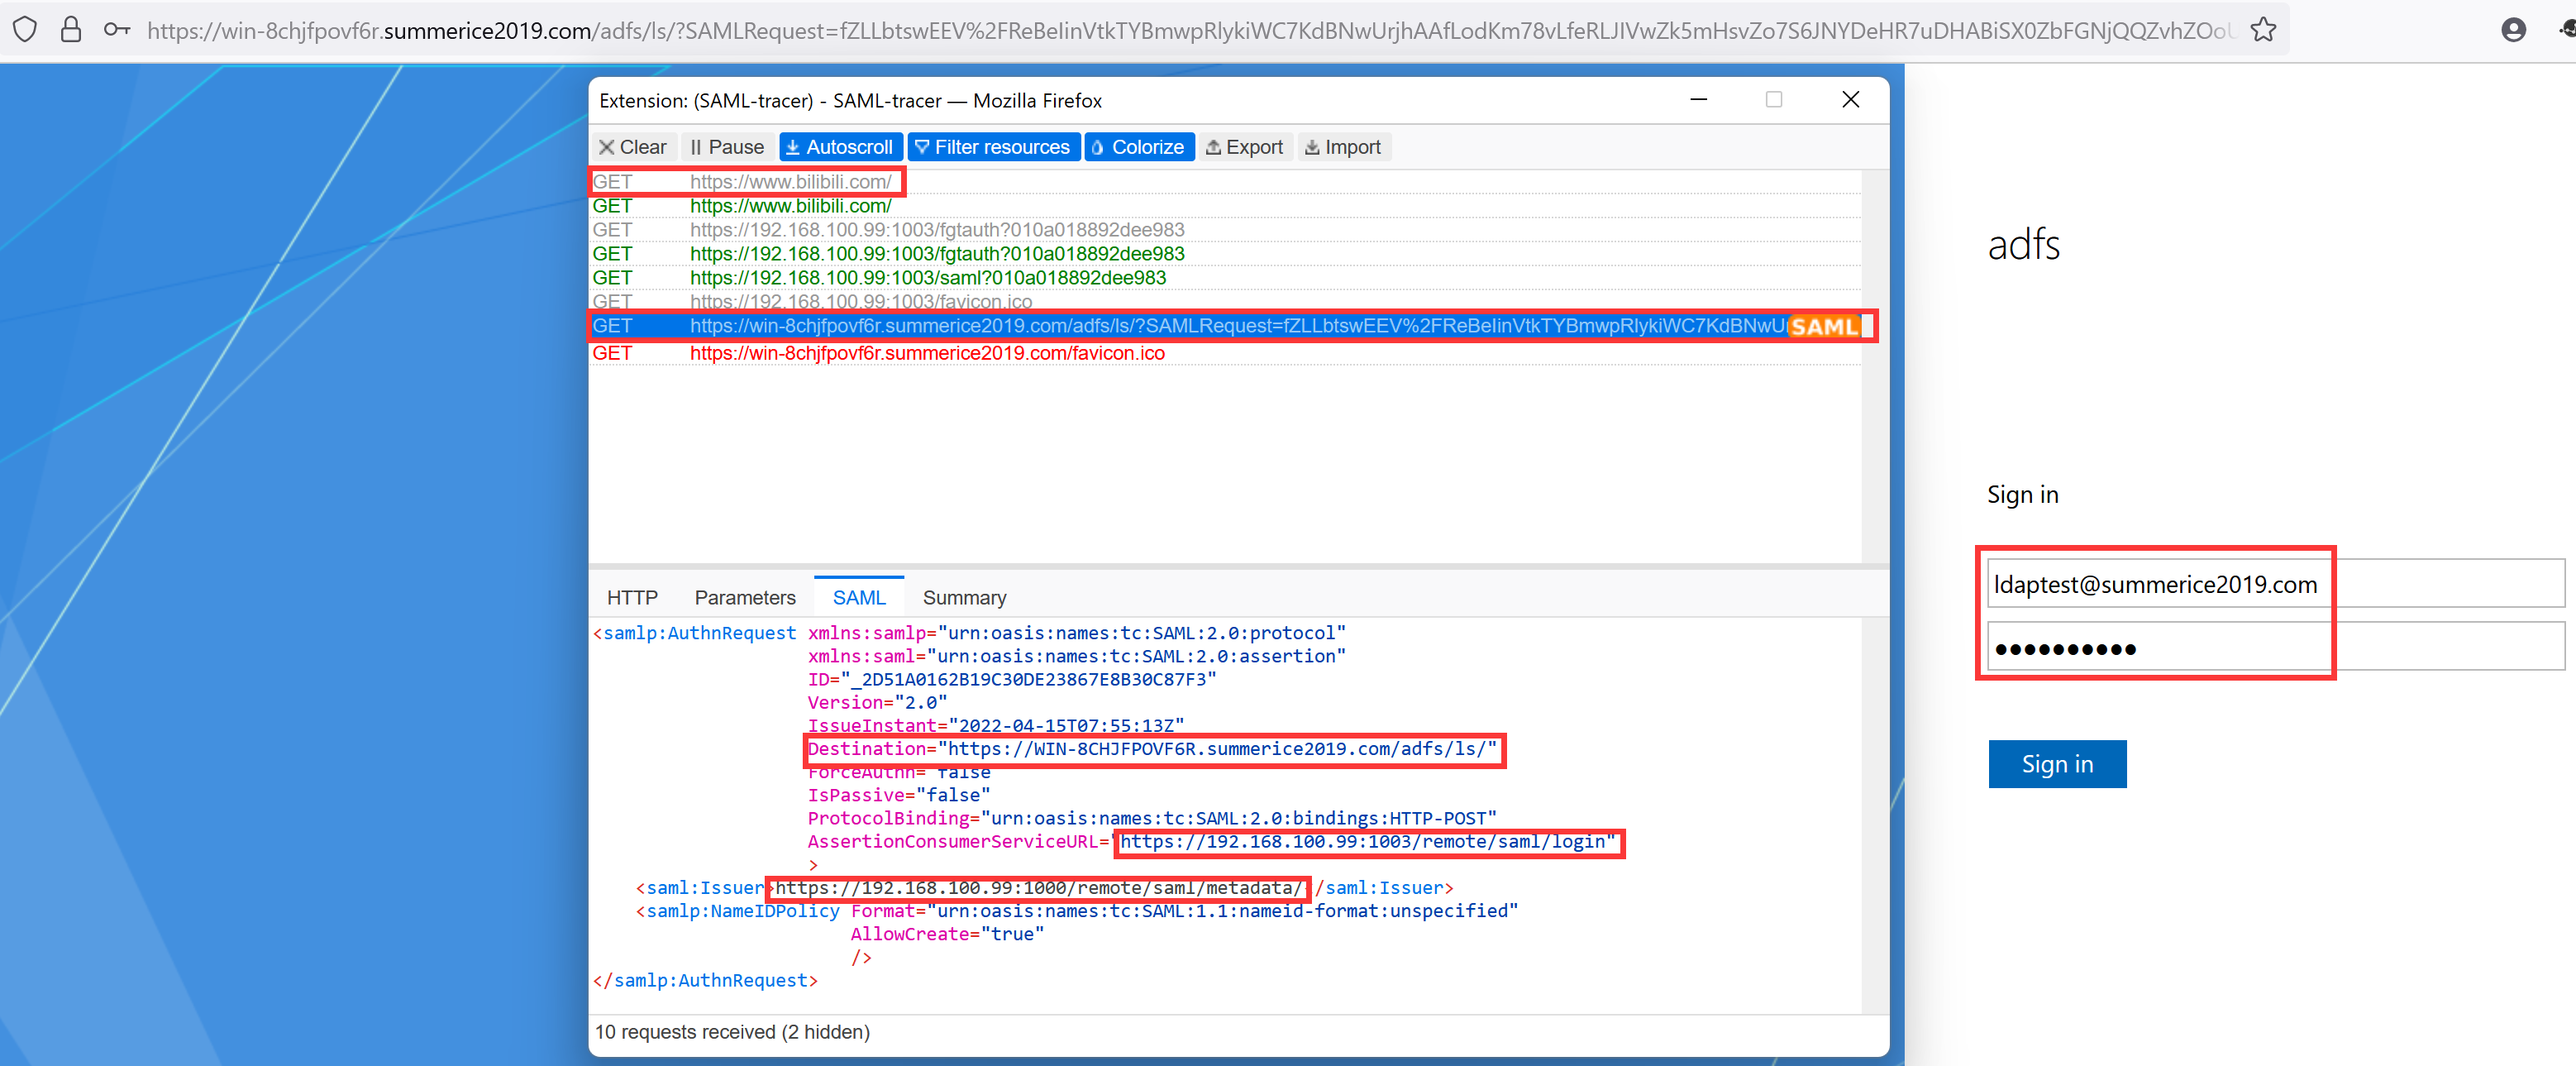Image resolution: width=2576 pixels, height=1066 pixels.
Task: Pause SAML-tracer request capture
Action: pyautogui.click(x=727, y=147)
